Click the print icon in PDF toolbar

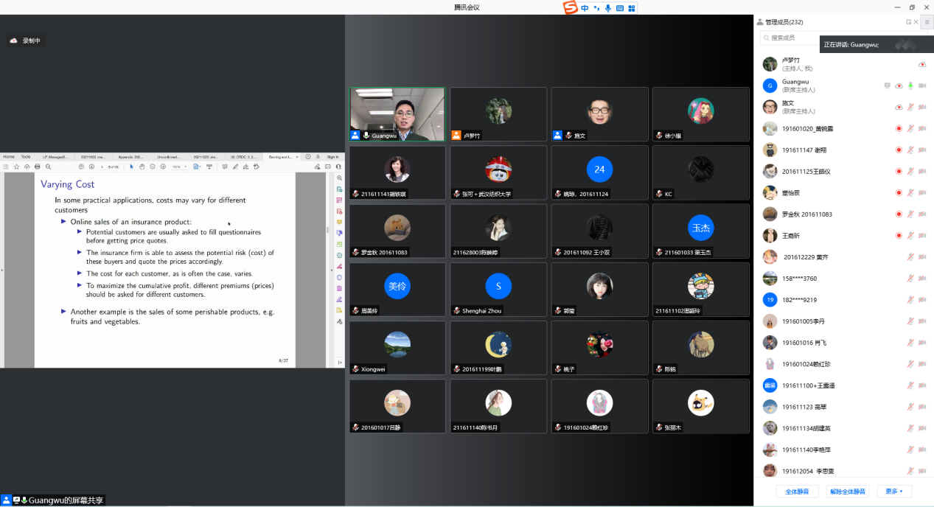tap(38, 167)
